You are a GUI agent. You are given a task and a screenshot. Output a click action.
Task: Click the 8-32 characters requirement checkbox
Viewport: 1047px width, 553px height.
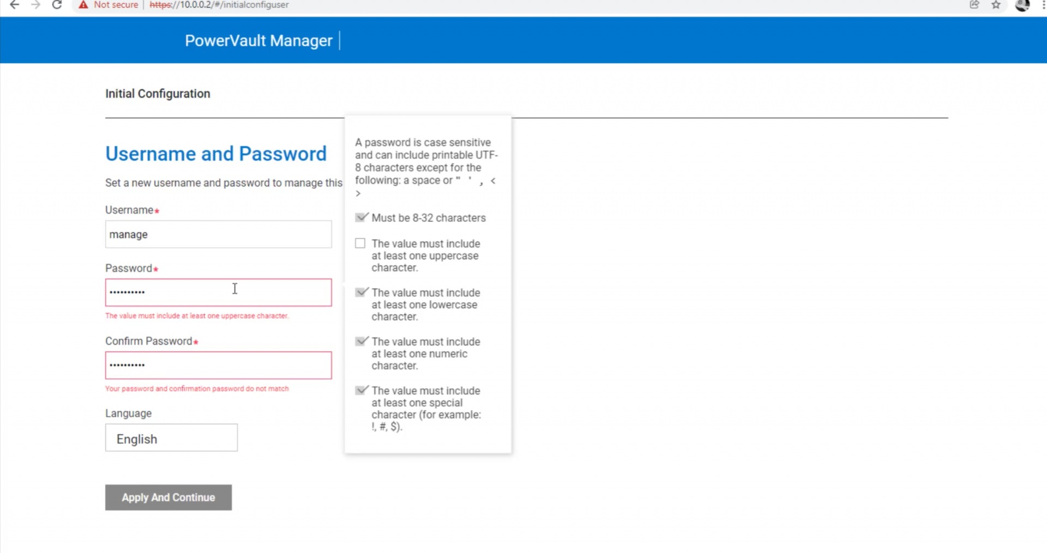tap(360, 218)
